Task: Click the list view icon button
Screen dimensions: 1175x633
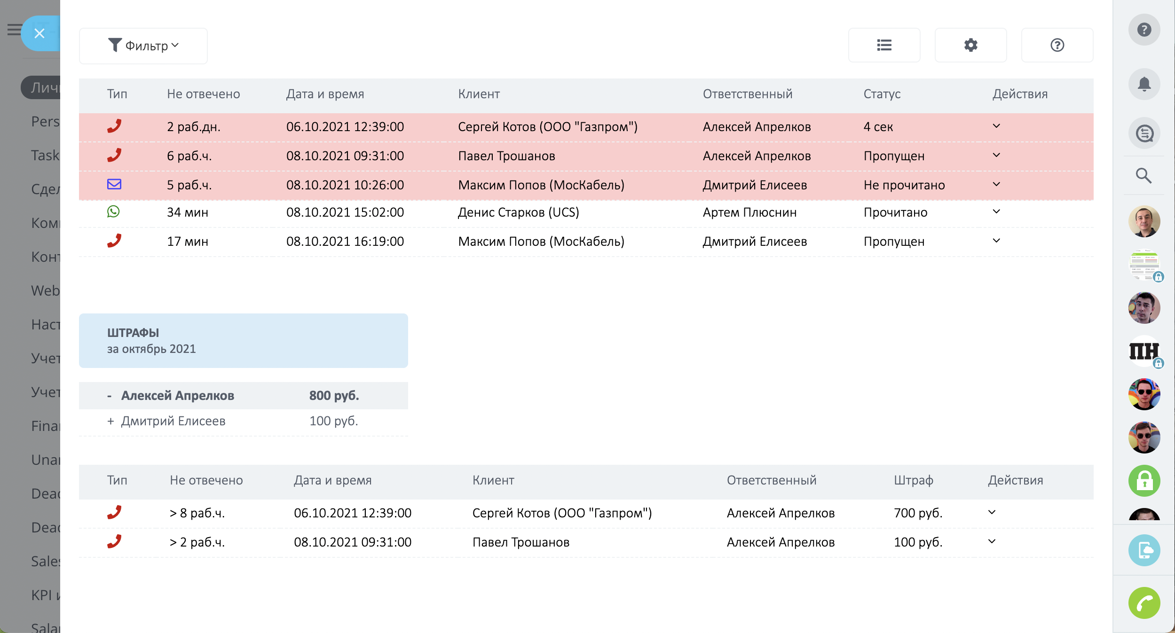Action: click(884, 45)
